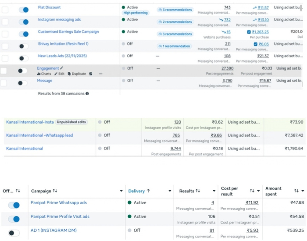Click the trend arrow beside ₹13.10
307x241 pixels.
pos(254,20)
